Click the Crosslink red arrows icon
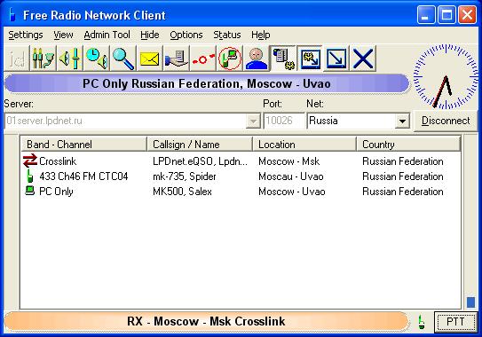Viewport: 482px width, 337px height. click(30, 161)
